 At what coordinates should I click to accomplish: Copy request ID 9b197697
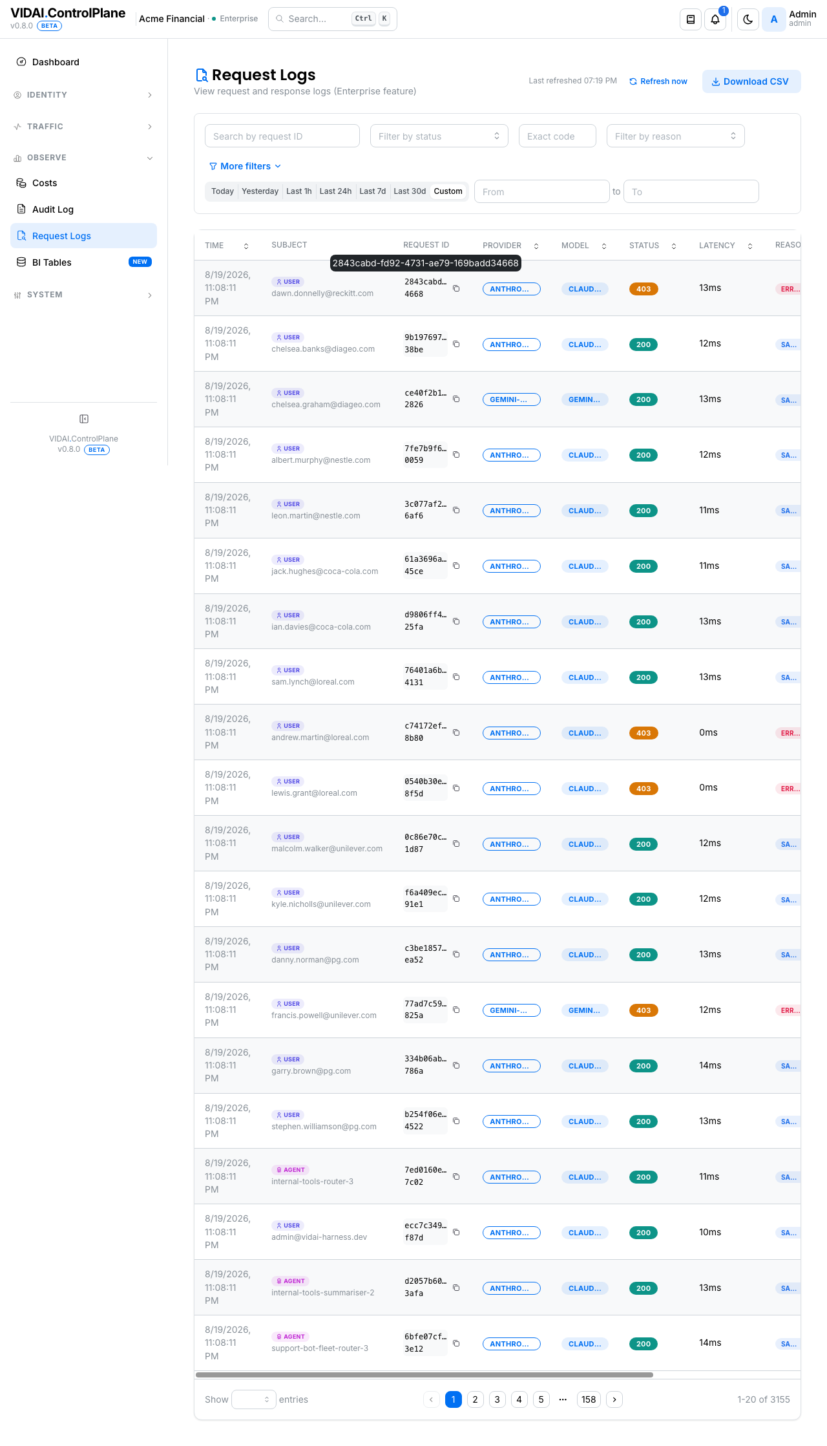pos(456,344)
